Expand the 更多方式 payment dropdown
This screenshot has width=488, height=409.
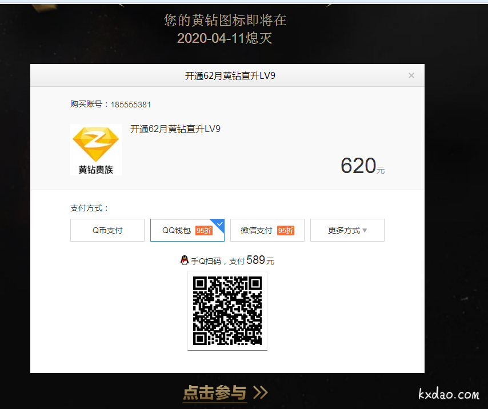347,230
